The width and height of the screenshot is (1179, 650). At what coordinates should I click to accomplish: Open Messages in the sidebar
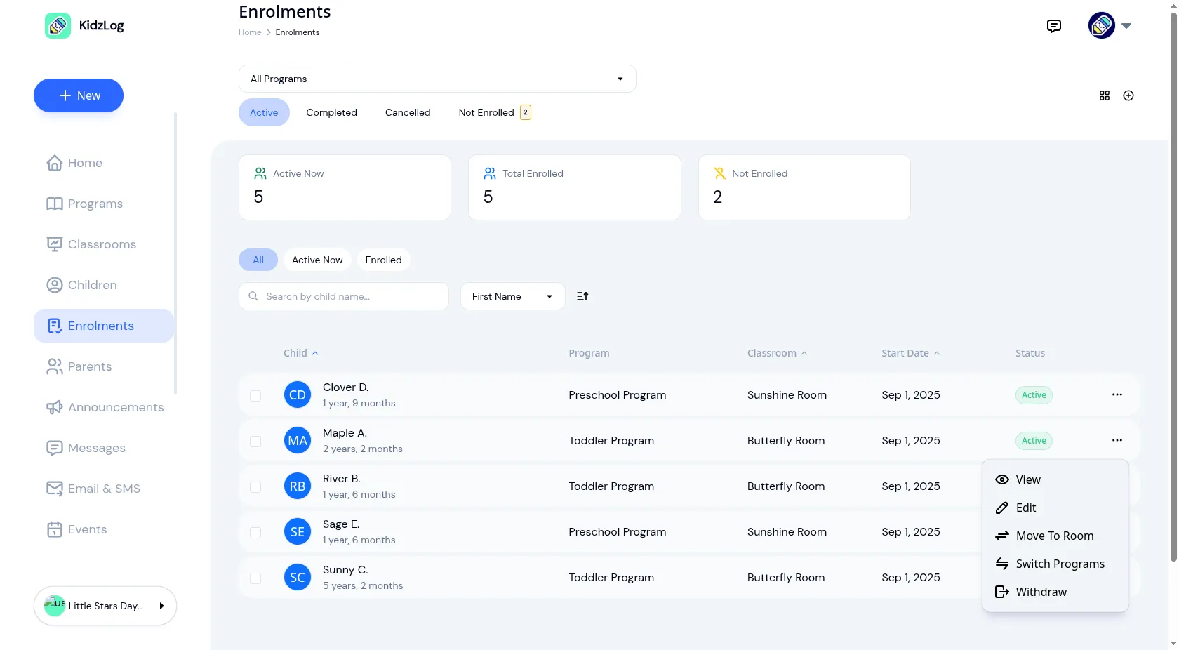point(104,448)
